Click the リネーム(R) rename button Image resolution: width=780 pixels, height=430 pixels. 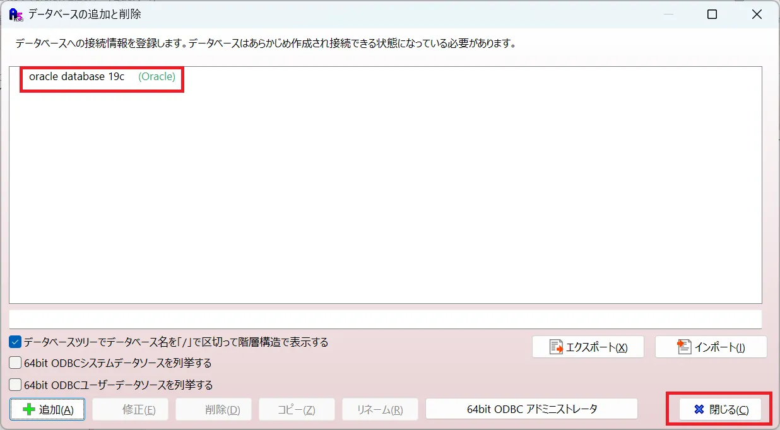coord(379,409)
